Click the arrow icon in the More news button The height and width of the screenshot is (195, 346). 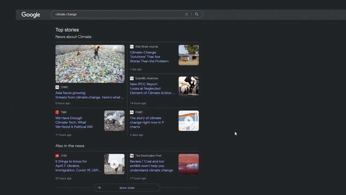click(x=99, y=188)
